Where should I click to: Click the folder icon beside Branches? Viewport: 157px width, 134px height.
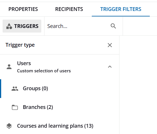coord(15,107)
